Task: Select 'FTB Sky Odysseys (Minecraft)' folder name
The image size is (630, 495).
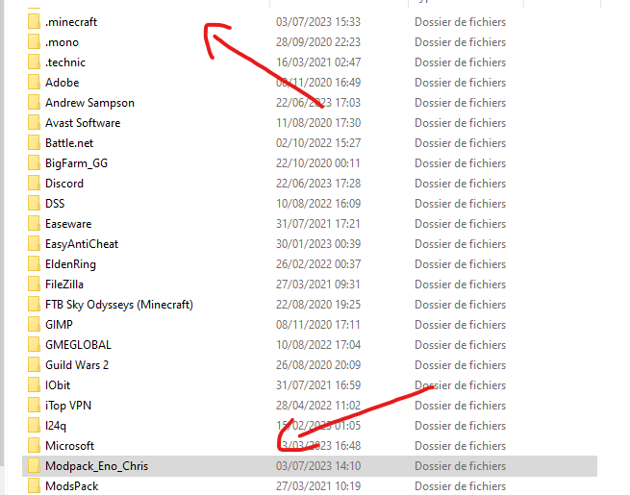Action: 119,305
